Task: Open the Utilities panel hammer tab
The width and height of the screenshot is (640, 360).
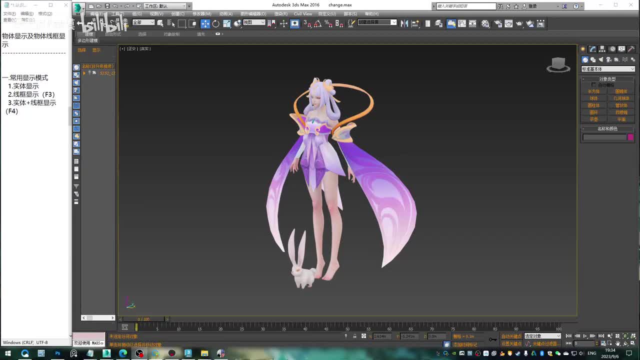Action: (x=631, y=49)
